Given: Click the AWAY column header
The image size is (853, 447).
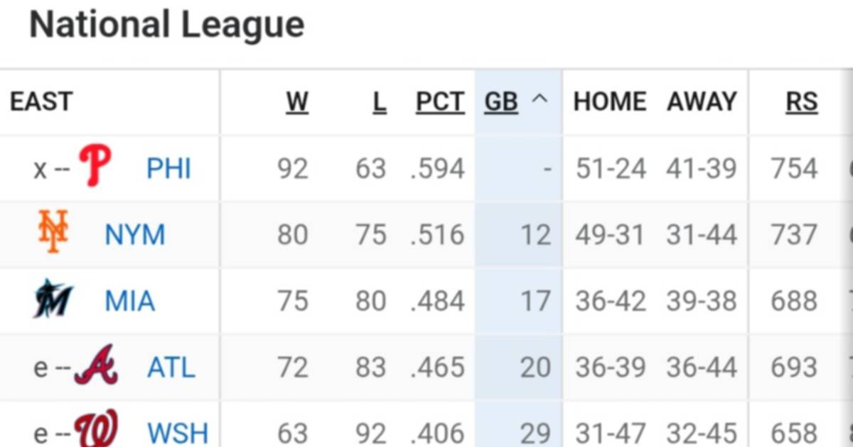Looking at the screenshot, I should (x=702, y=101).
